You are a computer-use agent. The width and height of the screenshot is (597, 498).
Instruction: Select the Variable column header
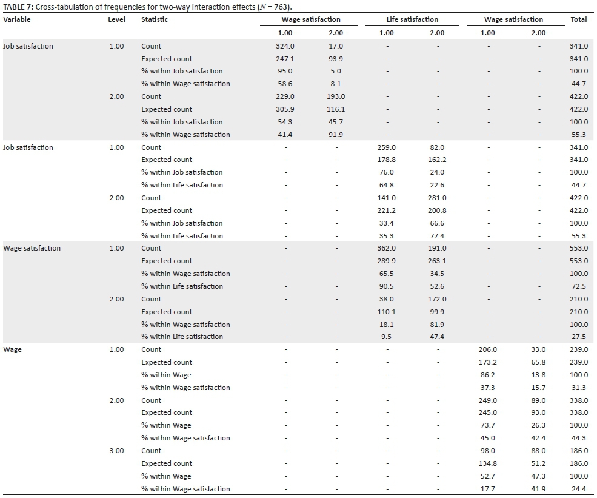17,19
